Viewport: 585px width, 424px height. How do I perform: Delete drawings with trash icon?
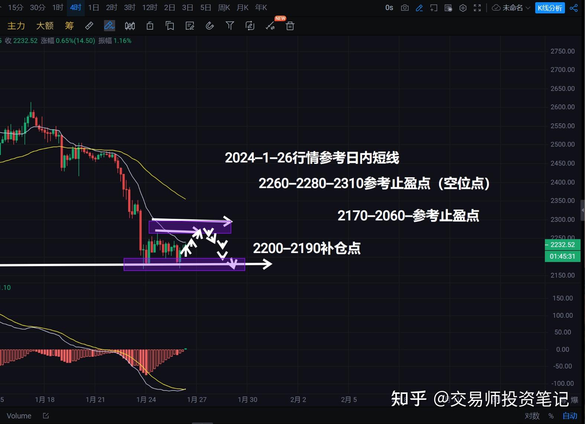(x=290, y=26)
